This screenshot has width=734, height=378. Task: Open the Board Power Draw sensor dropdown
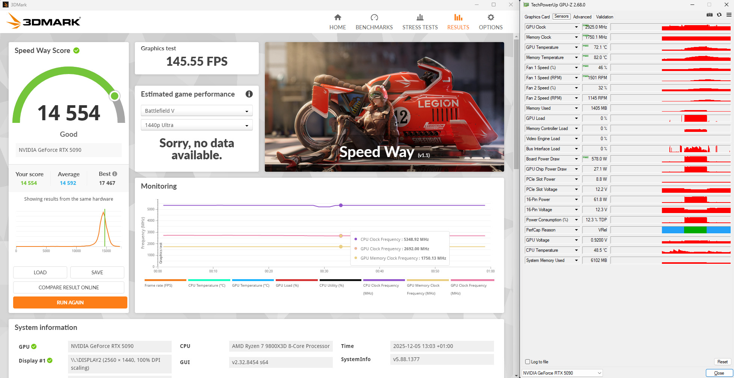pos(576,159)
